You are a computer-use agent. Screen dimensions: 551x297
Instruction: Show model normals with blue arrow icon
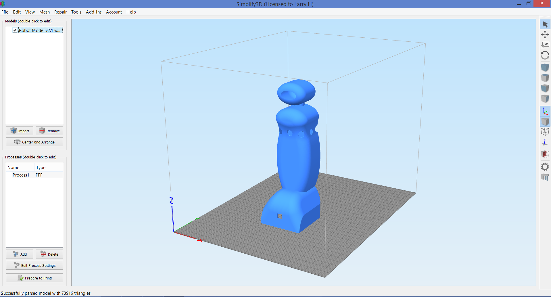[545, 142]
